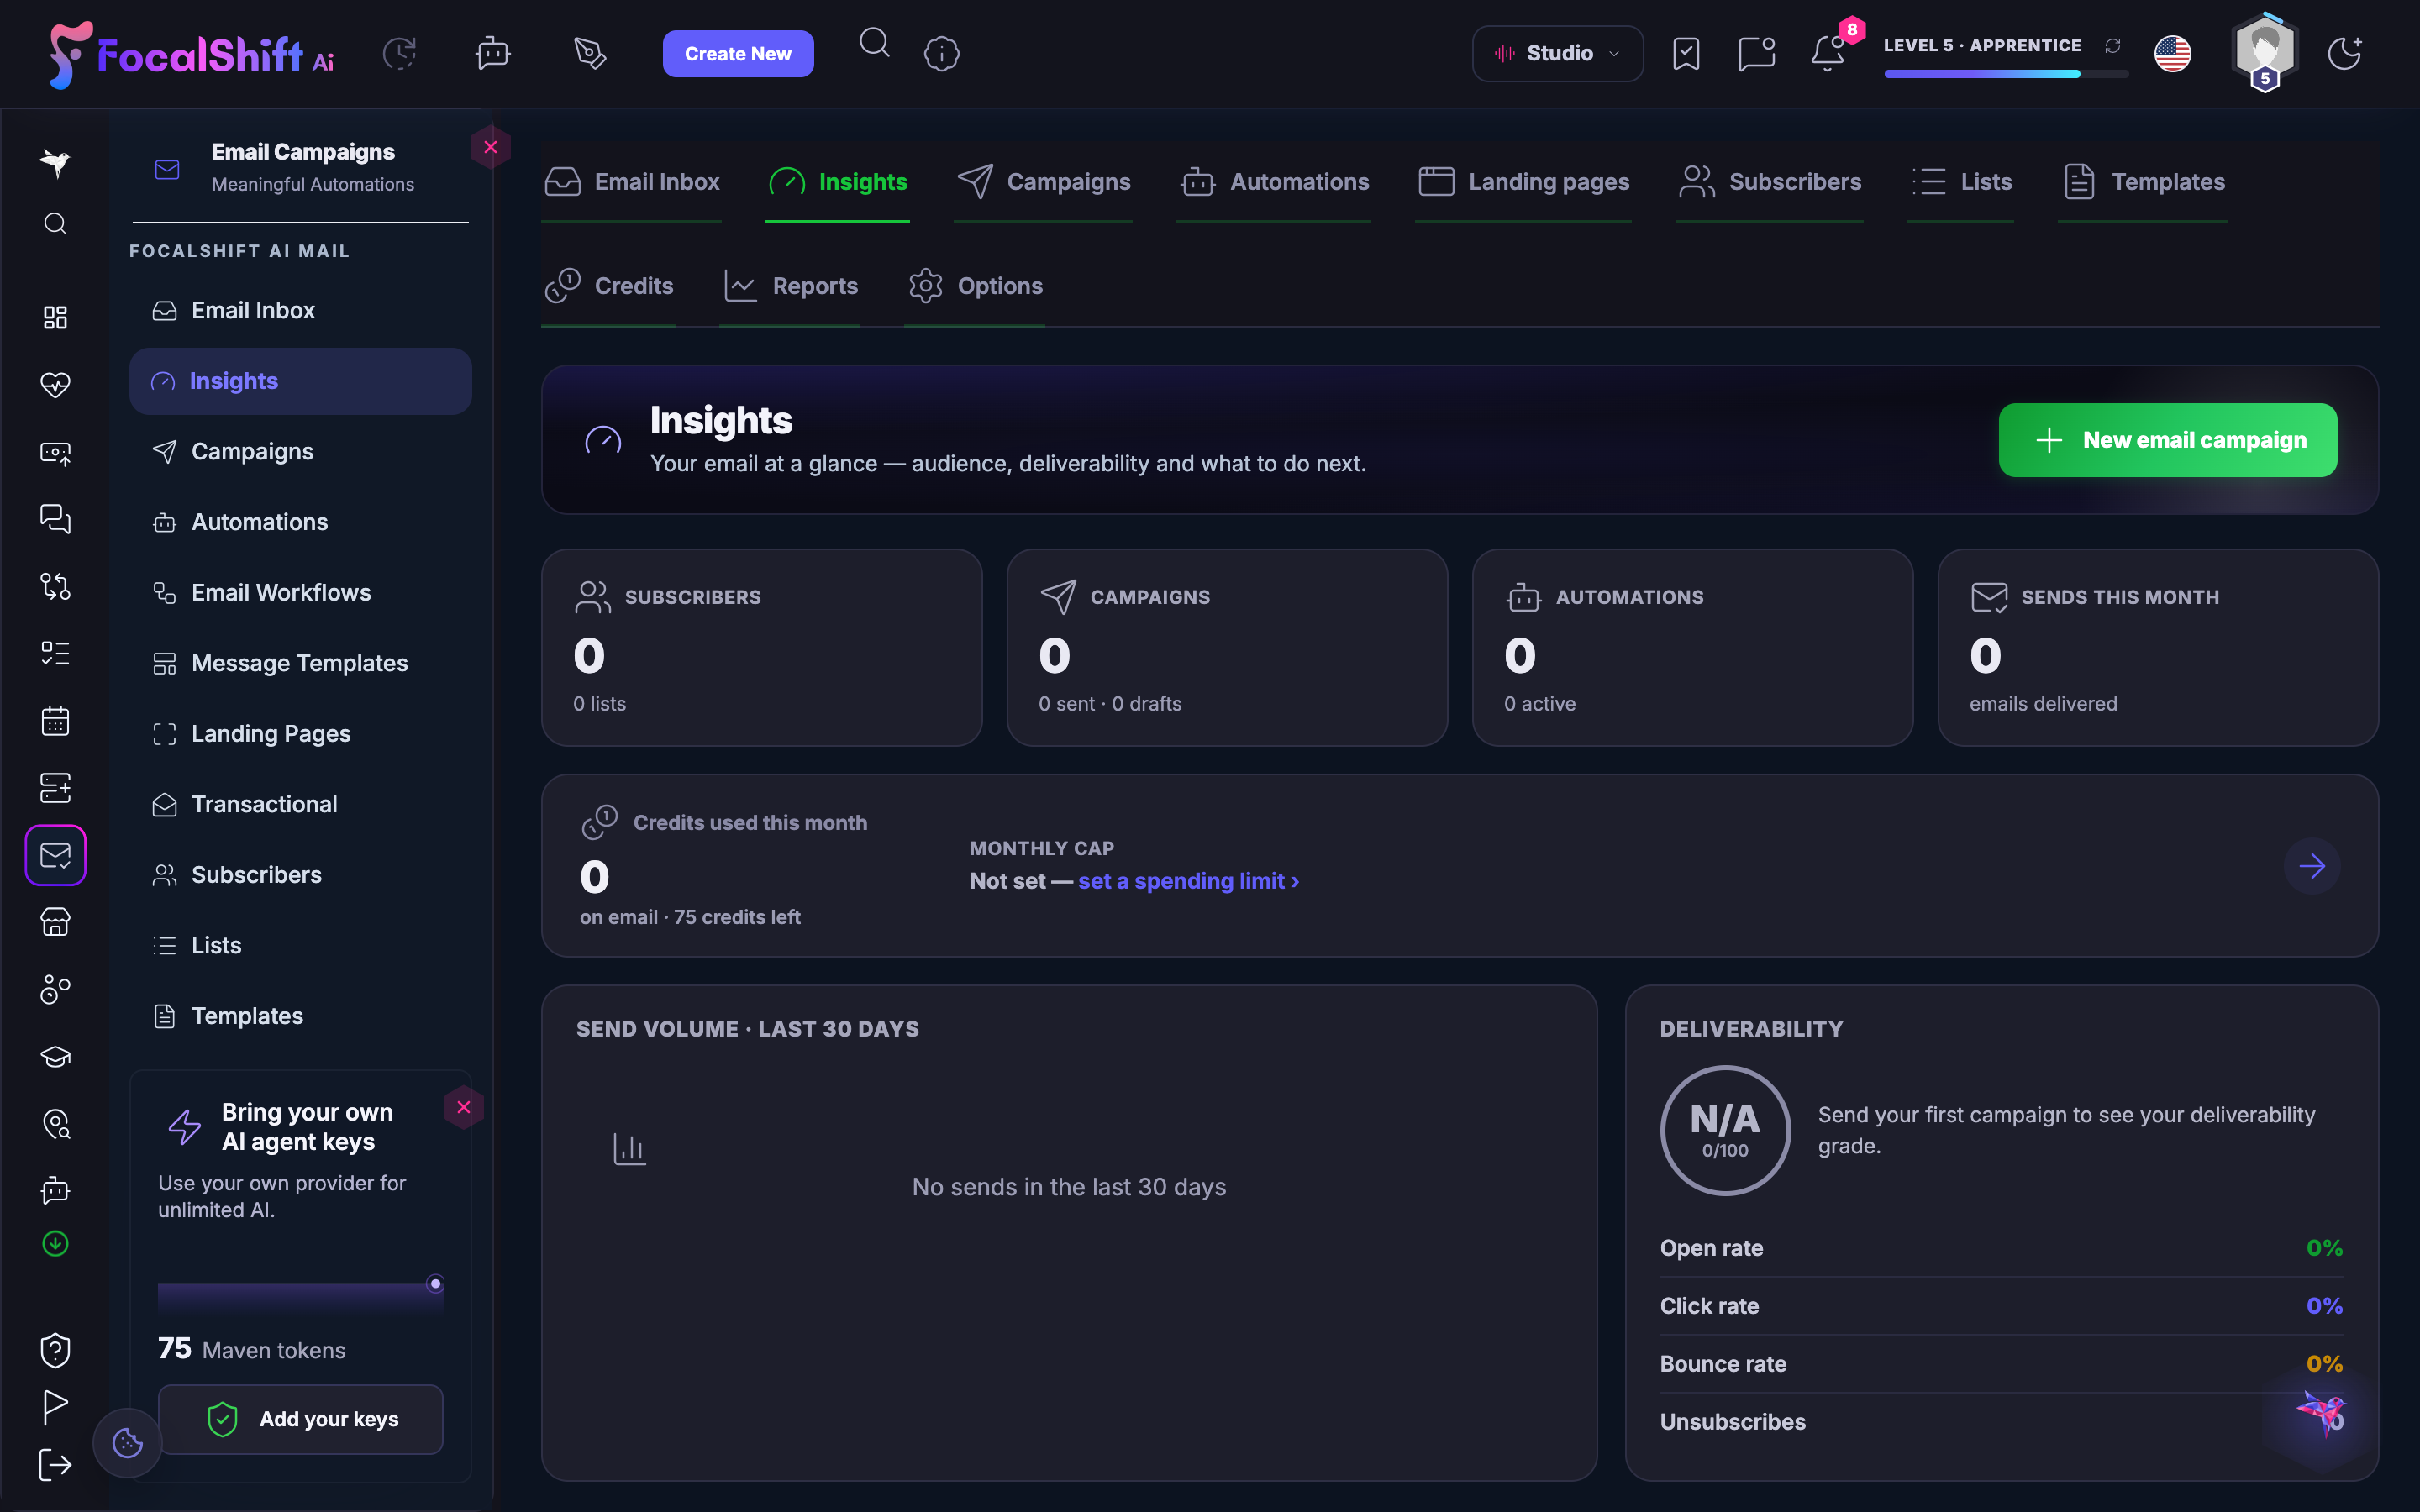Open the Reports sub-tab
2420x1512 pixels.
790,286
